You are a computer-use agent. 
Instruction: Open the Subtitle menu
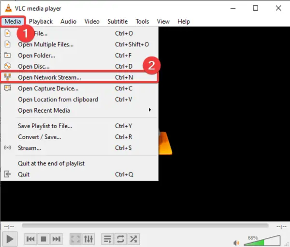coord(117,21)
